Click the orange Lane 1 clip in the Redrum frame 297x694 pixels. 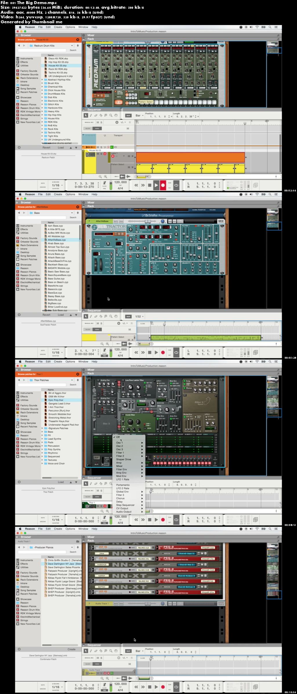pos(190,157)
